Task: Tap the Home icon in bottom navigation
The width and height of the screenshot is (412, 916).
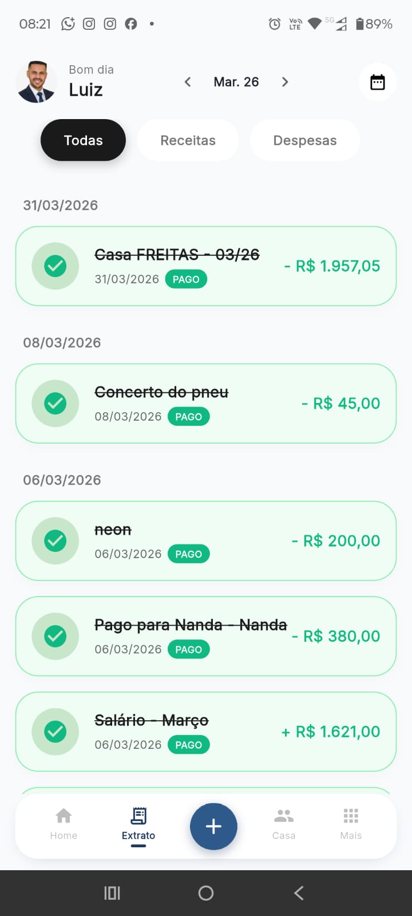Action: [x=64, y=816]
